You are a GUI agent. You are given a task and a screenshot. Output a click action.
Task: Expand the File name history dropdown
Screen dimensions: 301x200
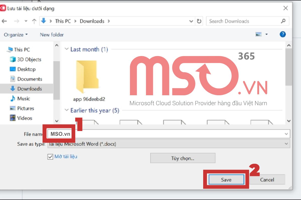(286, 134)
